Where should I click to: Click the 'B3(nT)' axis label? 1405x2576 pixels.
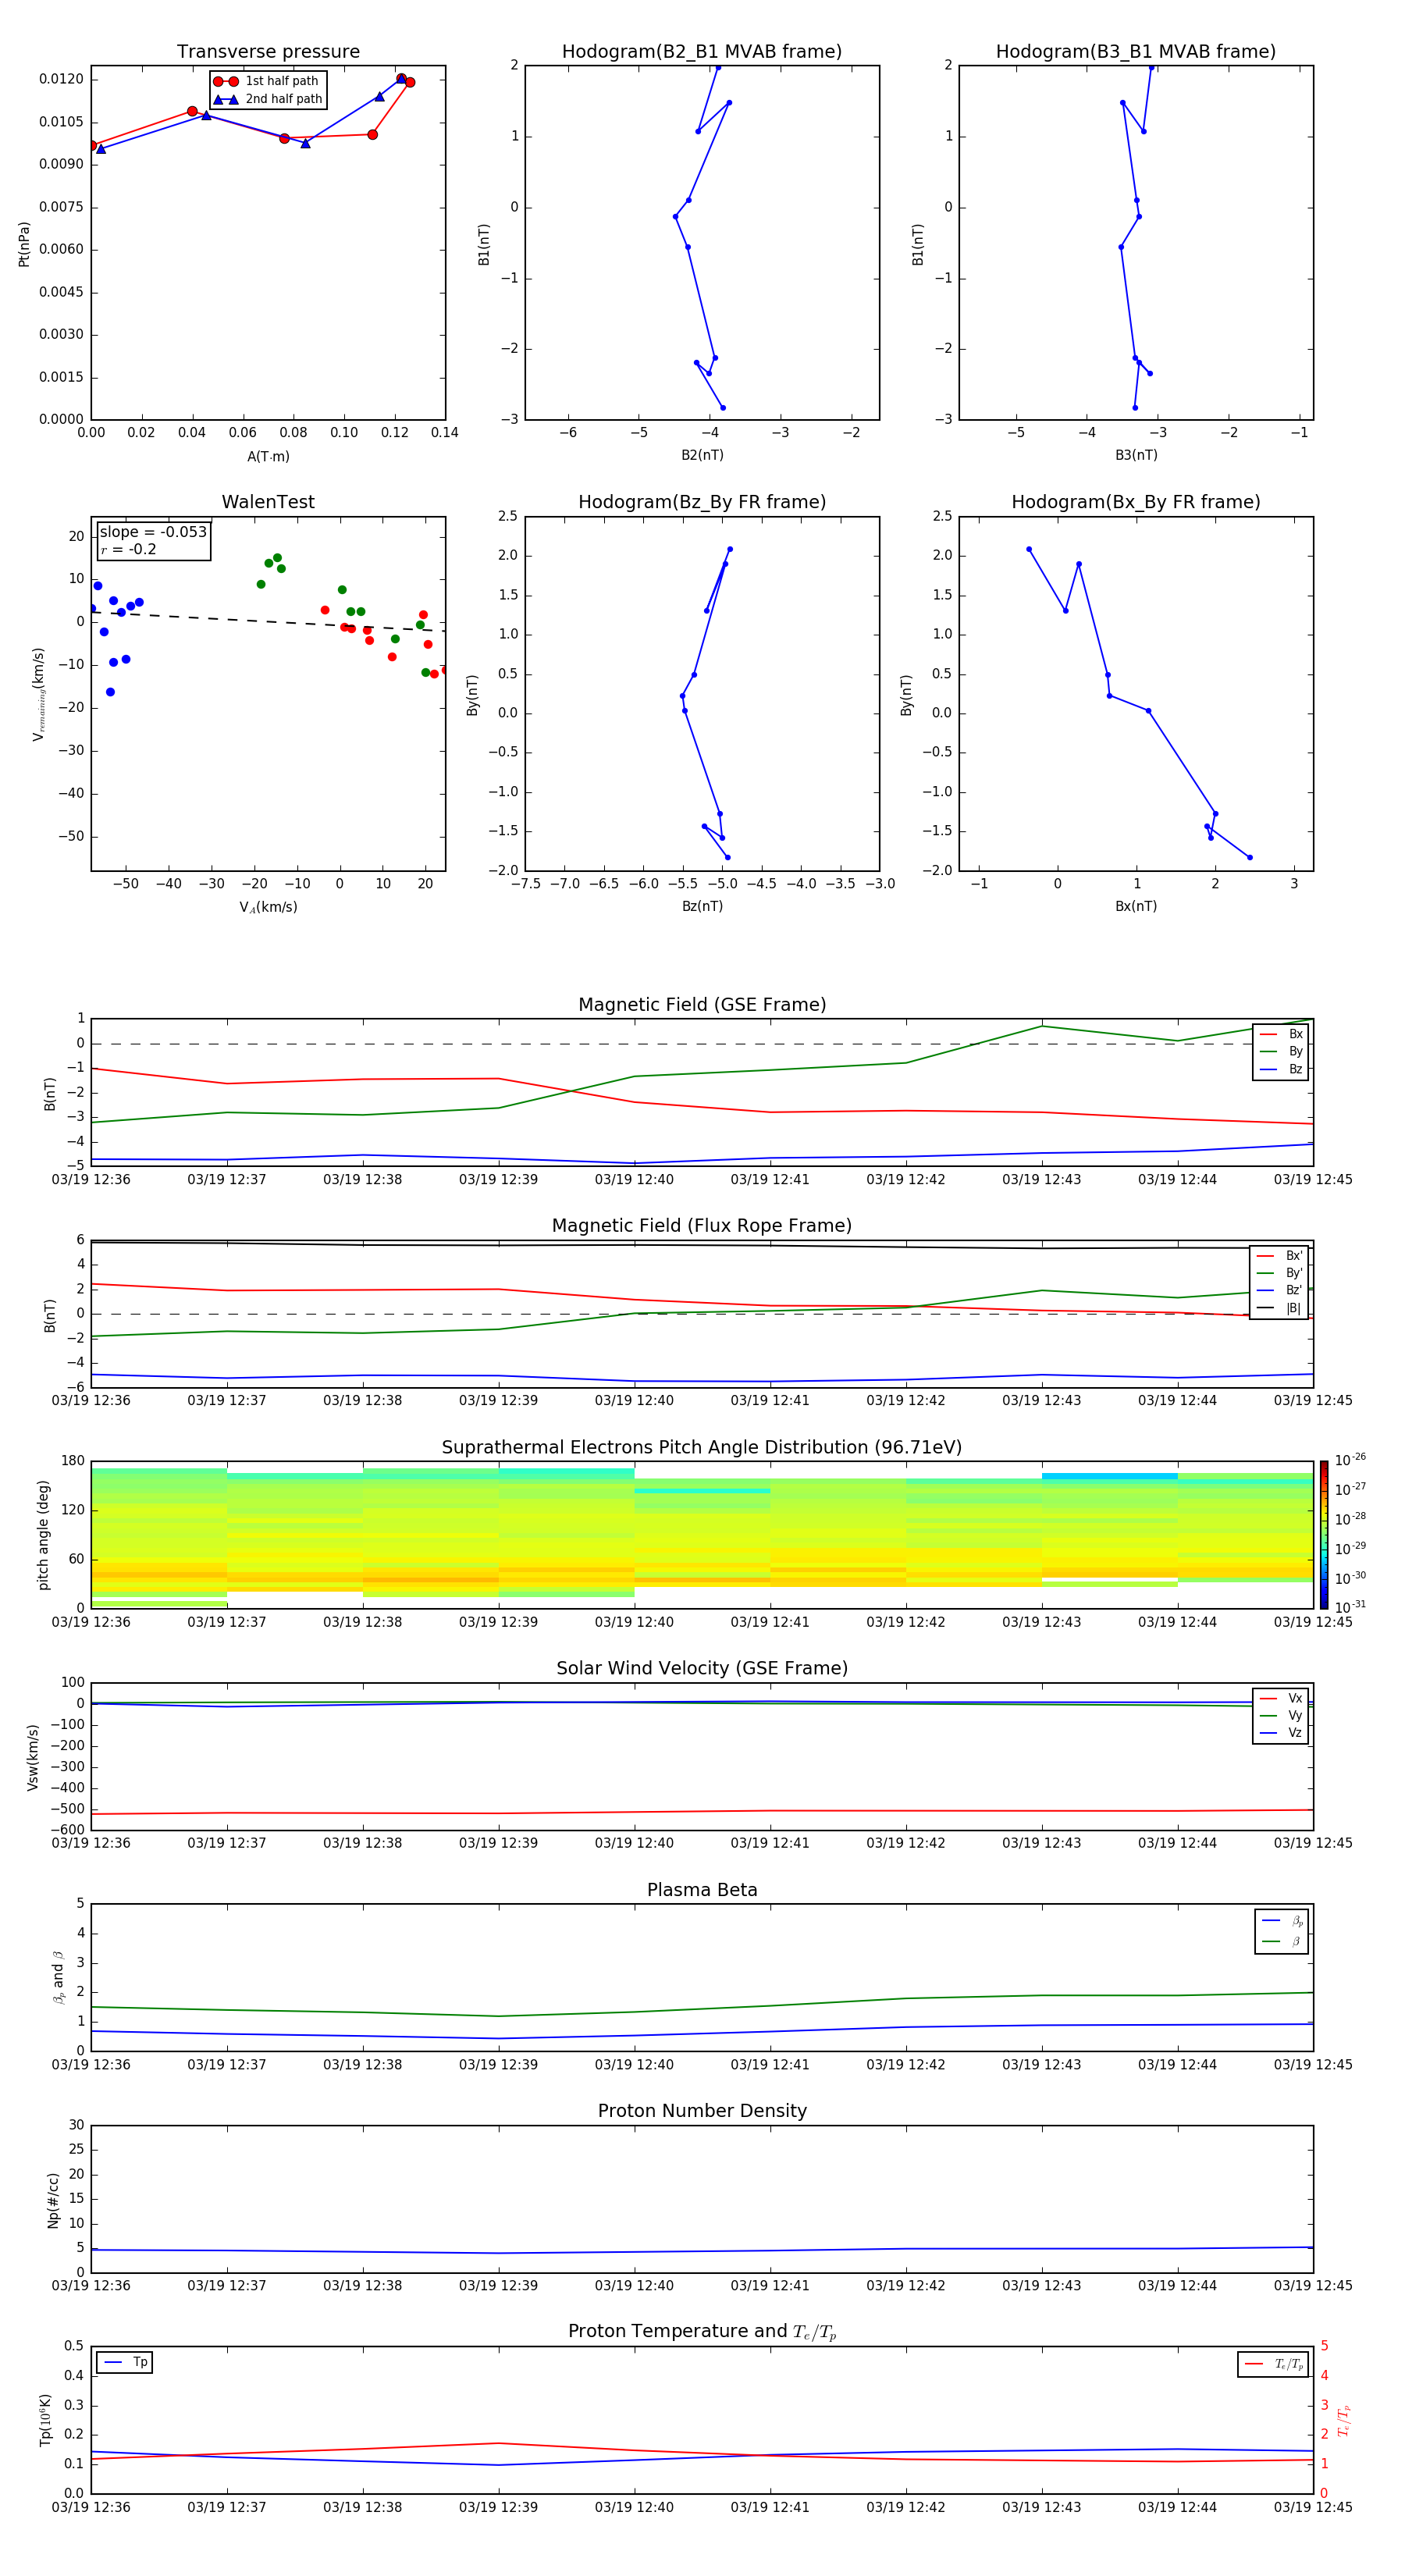click(x=1136, y=455)
